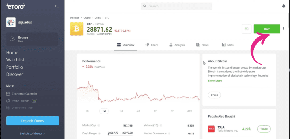This screenshot has height=139, width=290.
Task: Click the Trade button for TSLA
Action: [264, 129]
